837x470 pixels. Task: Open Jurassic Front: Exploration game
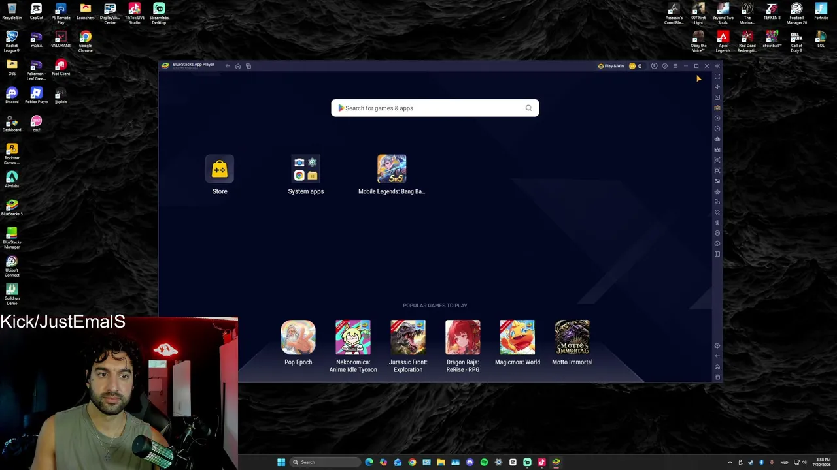click(408, 337)
